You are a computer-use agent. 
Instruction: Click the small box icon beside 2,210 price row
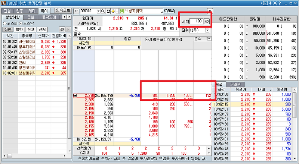coord(75,95)
